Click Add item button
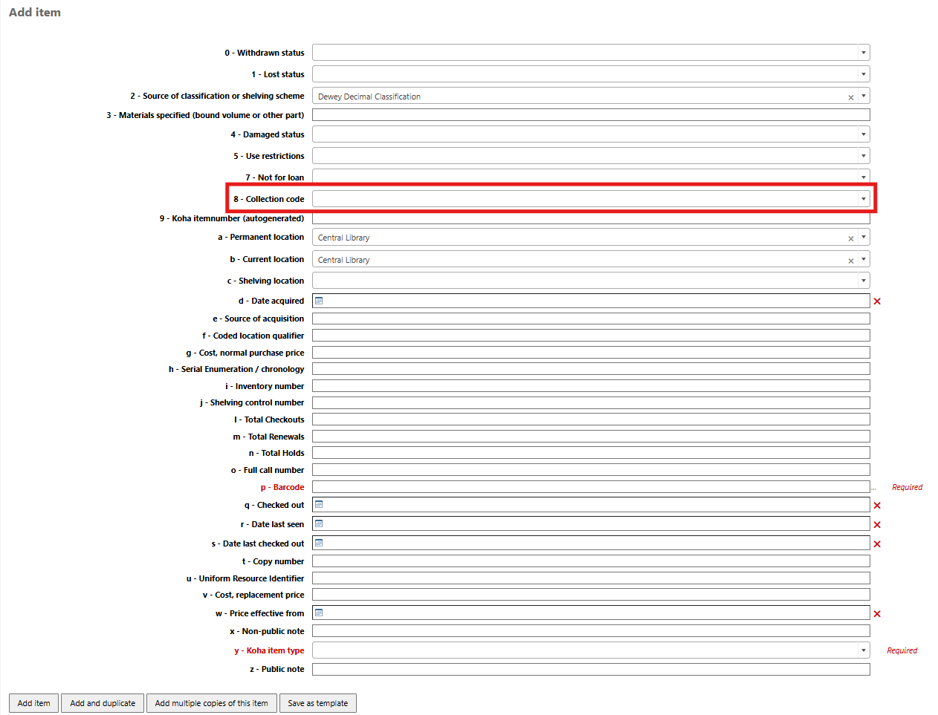 click(x=34, y=703)
